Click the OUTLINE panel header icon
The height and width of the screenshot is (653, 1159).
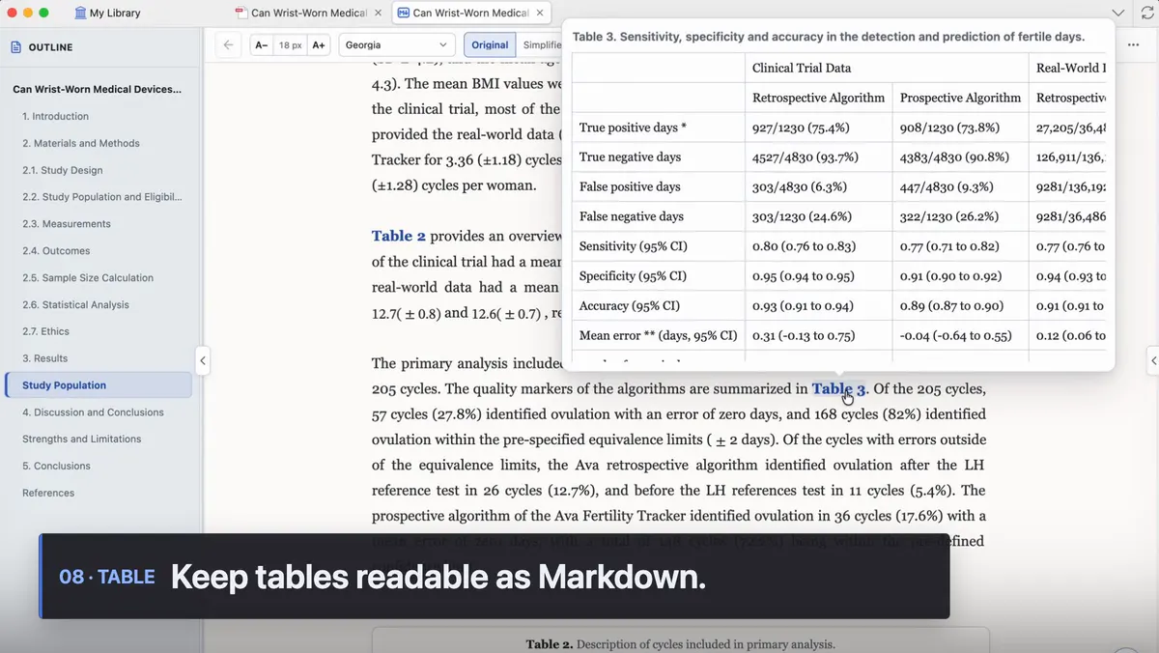click(x=15, y=46)
